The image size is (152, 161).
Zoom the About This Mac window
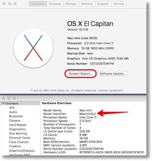click(x=15, y=4)
